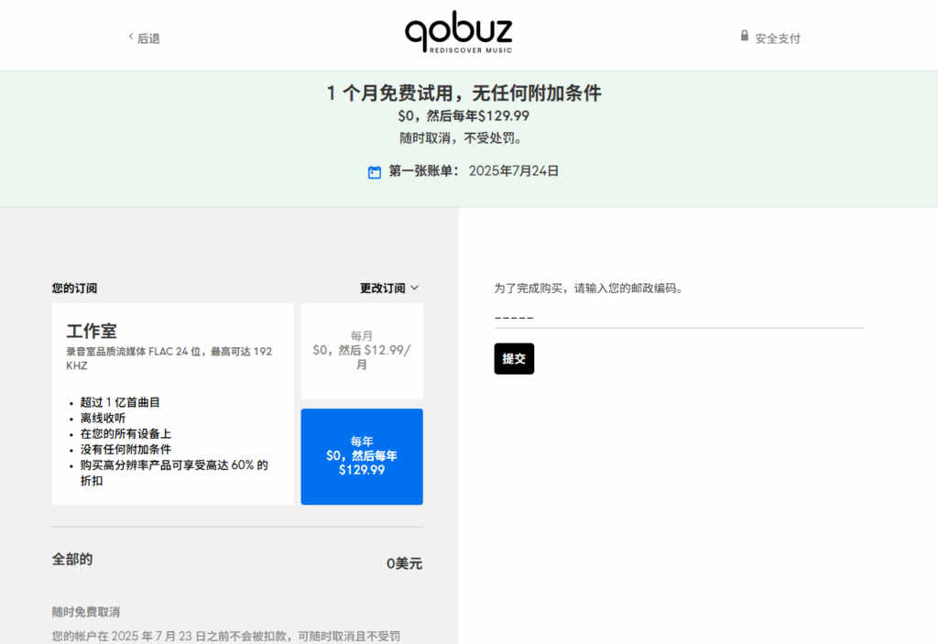The height and width of the screenshot is (644, 938).
Task: Click the 提交 submit button
Action: click(x=514, y=358)
